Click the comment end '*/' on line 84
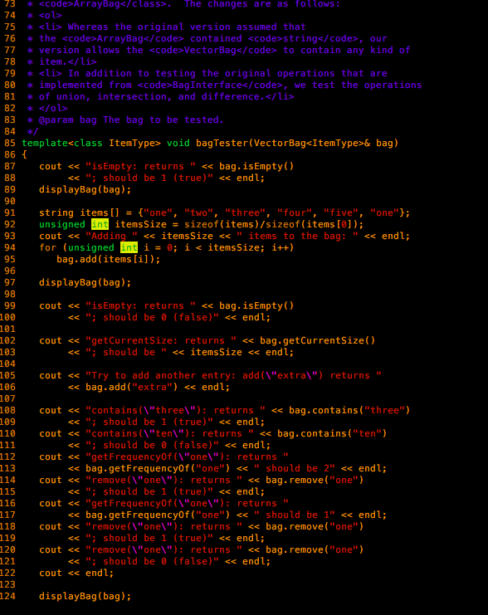The height and width of the screenshot is (615, 488). 33,131
